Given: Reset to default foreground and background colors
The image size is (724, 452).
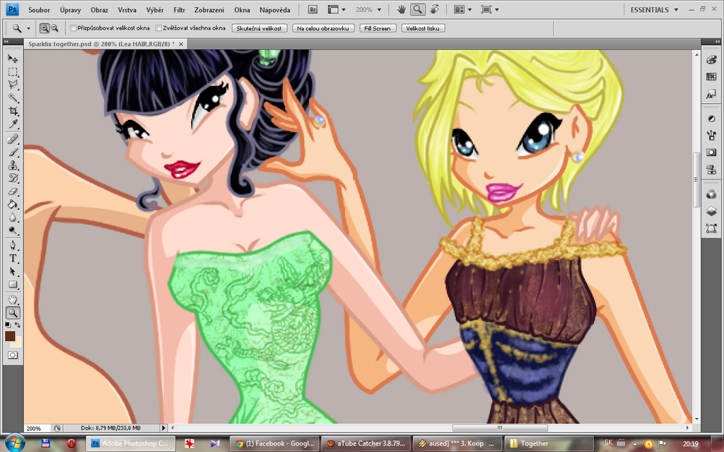Looking at the screenshot, I should coord(8,325).
